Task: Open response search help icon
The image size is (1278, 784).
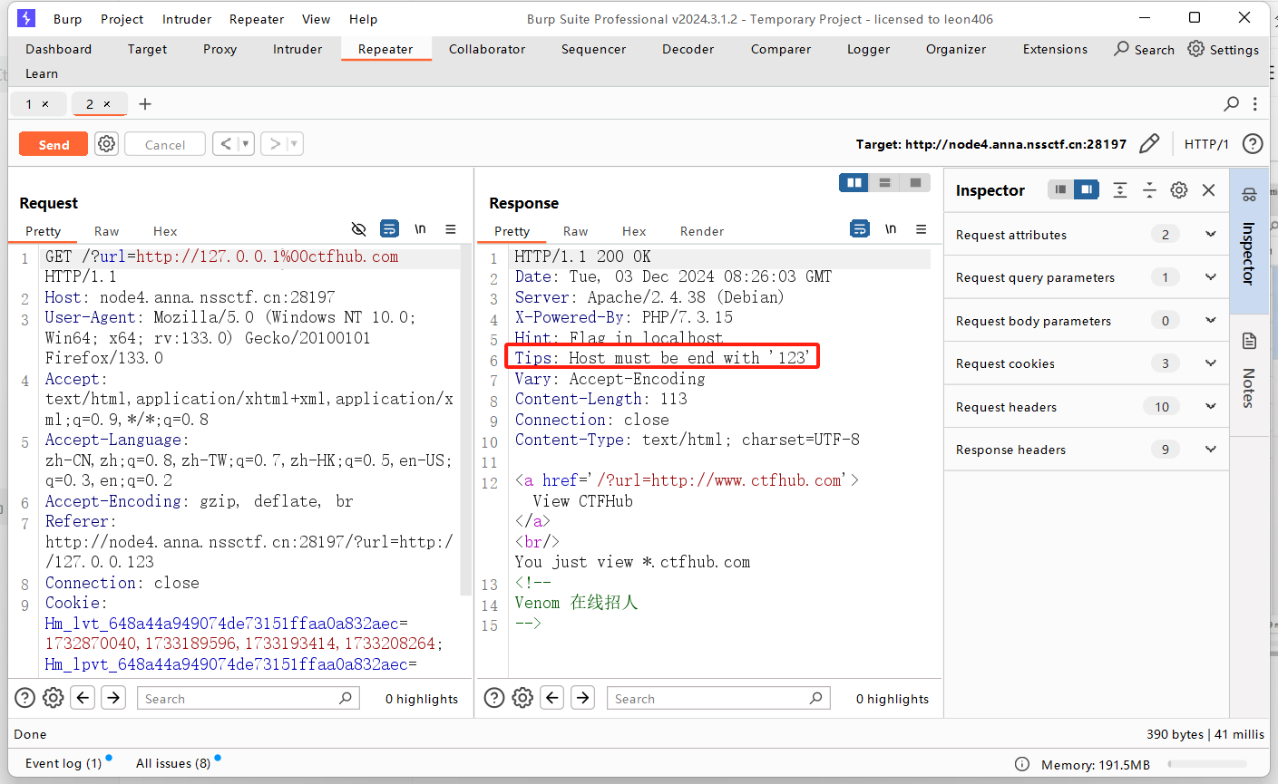Action: pyautogui.click(x=494, y=698)
